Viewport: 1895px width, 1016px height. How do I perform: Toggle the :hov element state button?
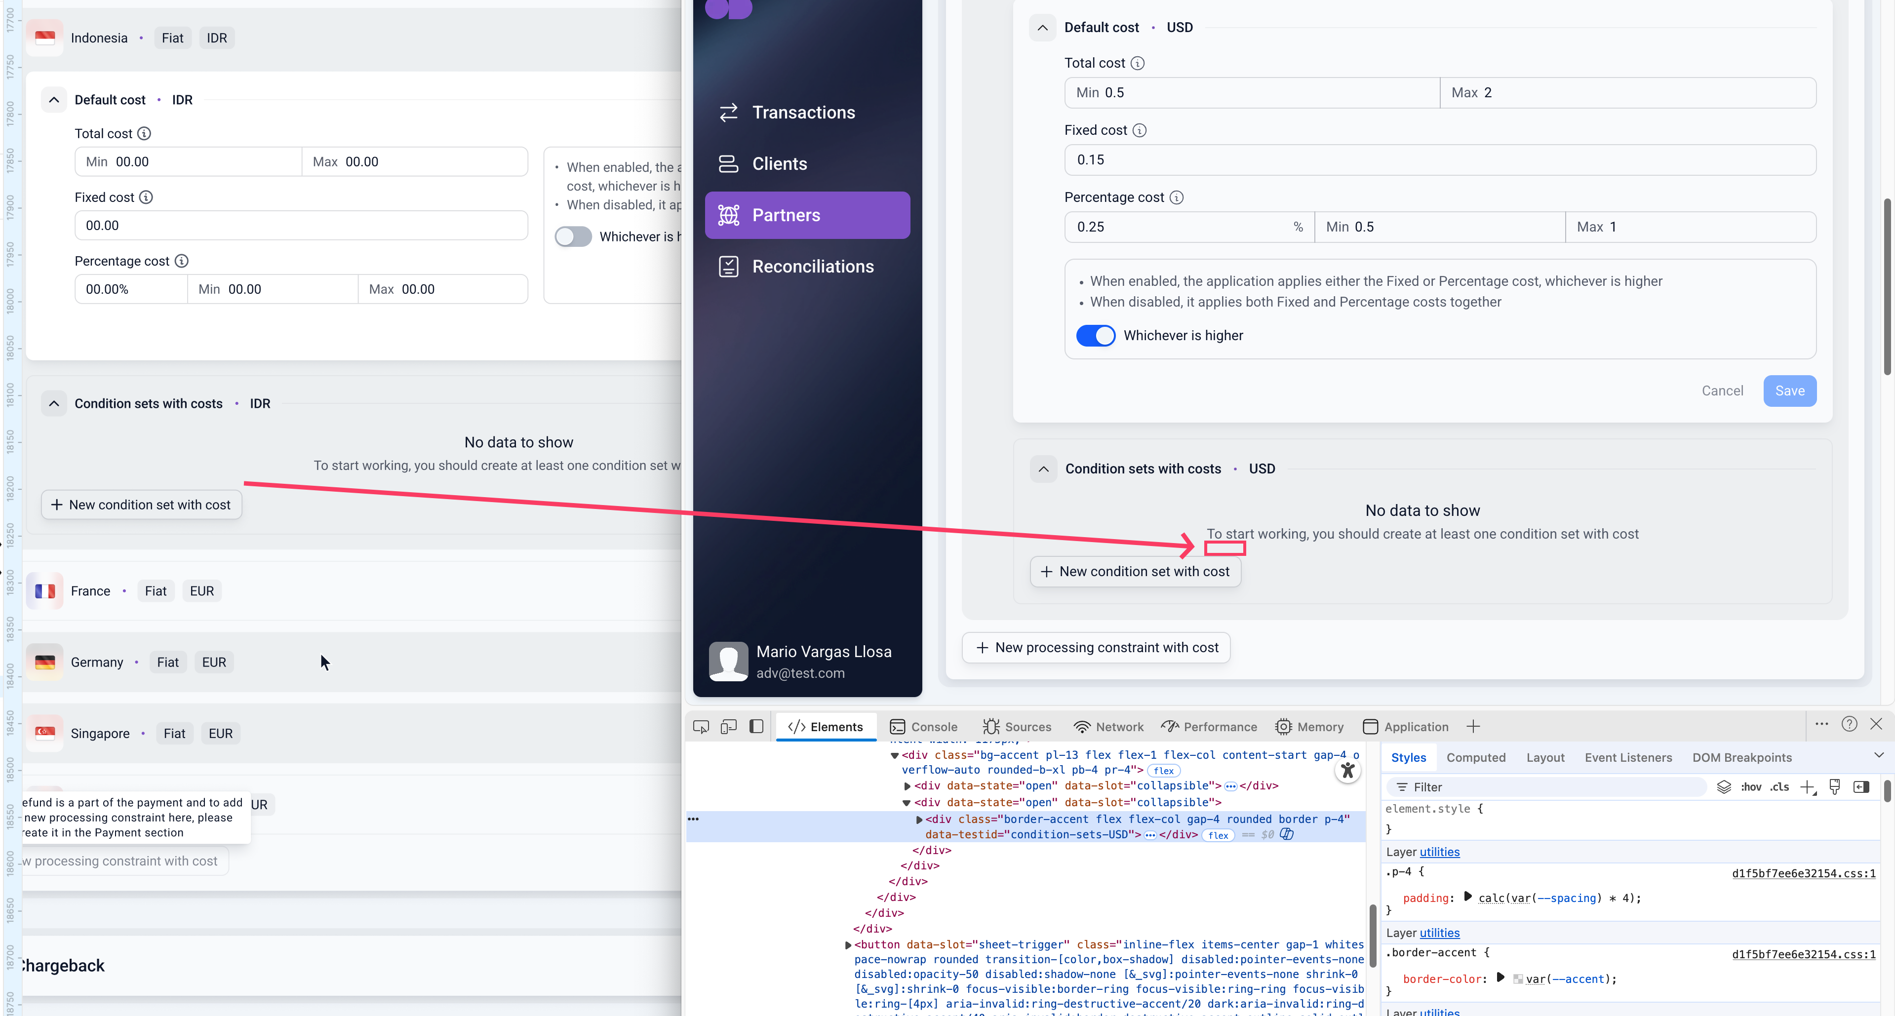pos(1751,787)
